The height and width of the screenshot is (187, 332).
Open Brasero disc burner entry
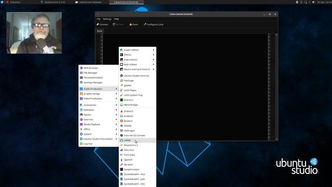pyautogui.click(x=137, y=121)
